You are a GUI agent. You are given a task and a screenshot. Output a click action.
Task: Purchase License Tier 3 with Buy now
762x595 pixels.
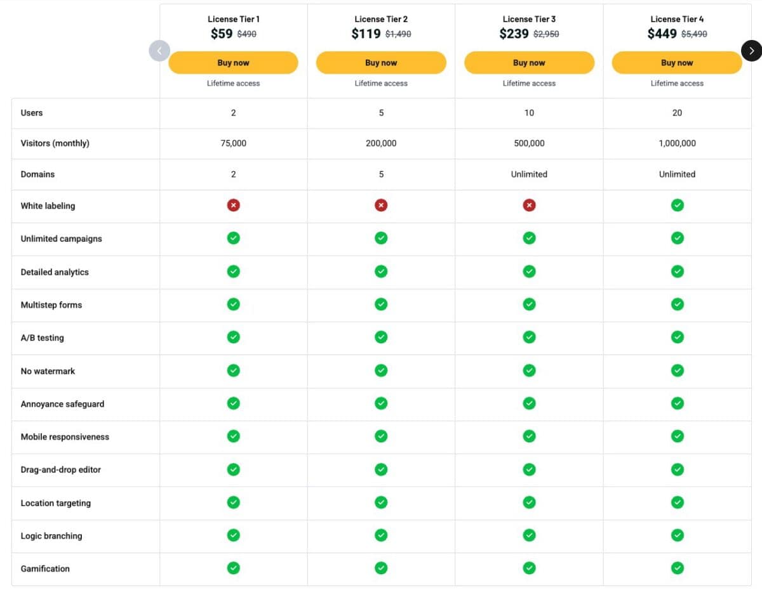(529, 63)
